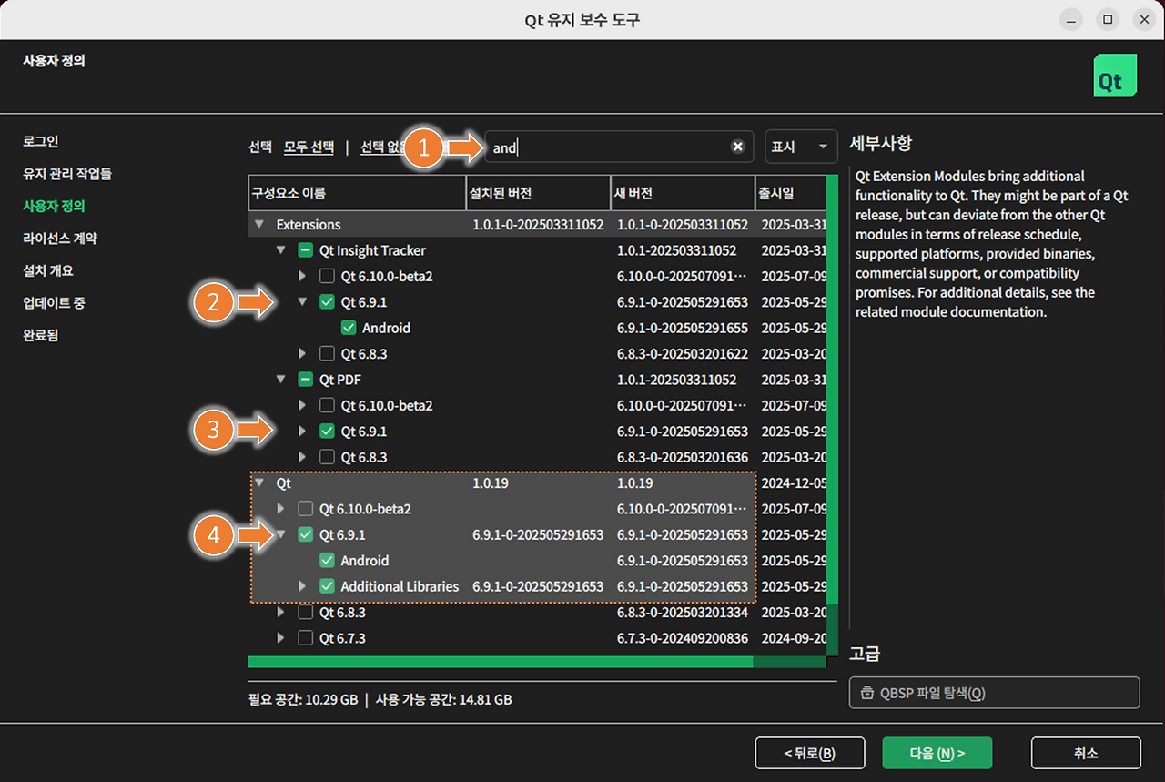Sort by 출시일 column header
The image size is (1165, 782).
tap(790, 193)
